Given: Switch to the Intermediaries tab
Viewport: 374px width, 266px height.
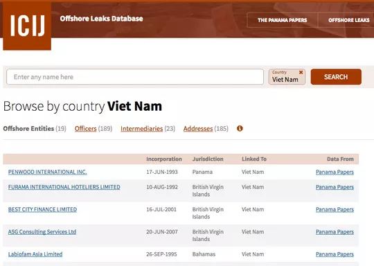Looking at the screenshot, I should click(x=142, y=129).
